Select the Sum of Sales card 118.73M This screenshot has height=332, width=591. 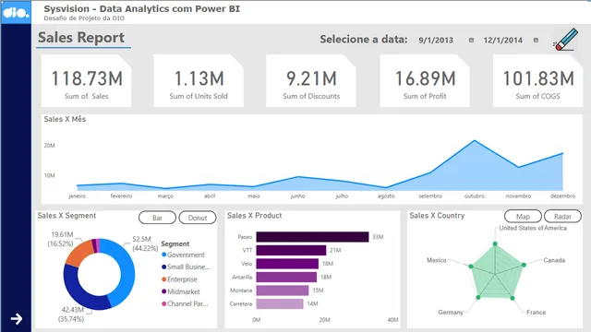coord(86,80)
